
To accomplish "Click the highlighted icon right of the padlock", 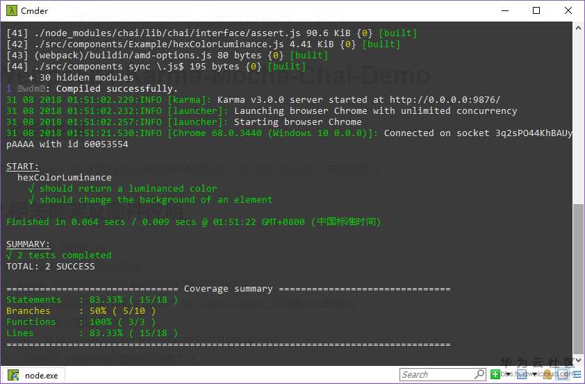I will point(563,374).
